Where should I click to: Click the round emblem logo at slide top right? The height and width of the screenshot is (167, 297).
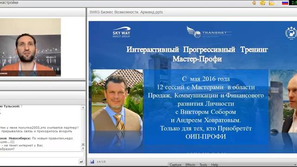coord(291,33)
